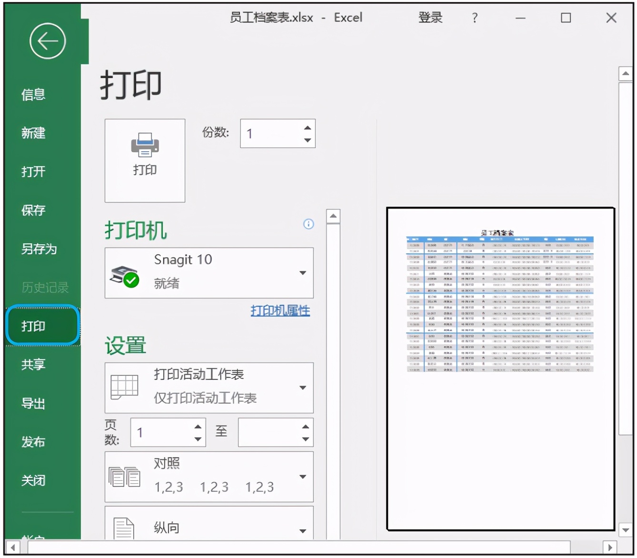The image size is (637, 558).
Task: Decrease the starting 页数 value
Action: click(198, 438)
